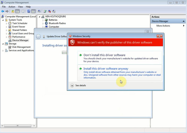Choose Don't install this driver software
Screen dimensions: 187x133
click(x=120, y=58)
